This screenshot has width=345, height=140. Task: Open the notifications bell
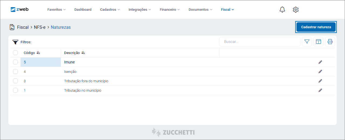282,10
